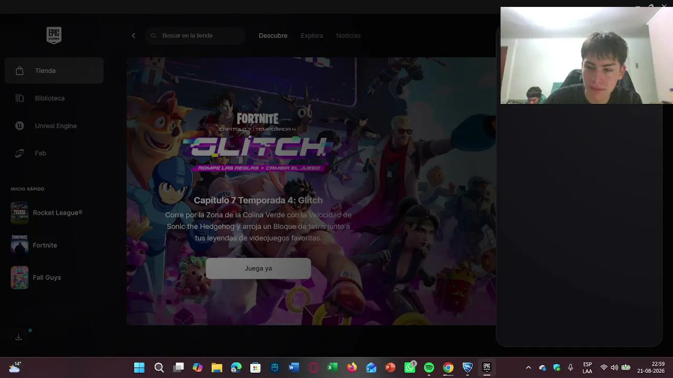This screenshot has width=673, height=378.
Task: Select Fab in the sidebar
Action: [x=54, y=153]
